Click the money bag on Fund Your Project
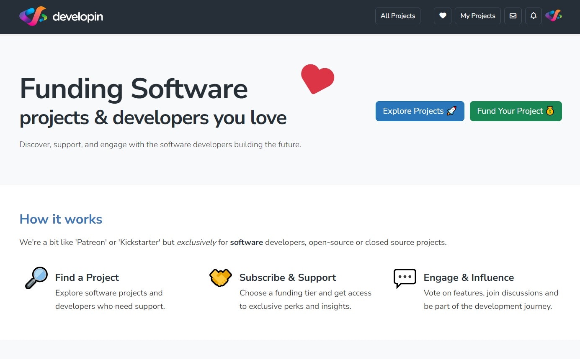This screenshot has height=359, width=580. 550,111
